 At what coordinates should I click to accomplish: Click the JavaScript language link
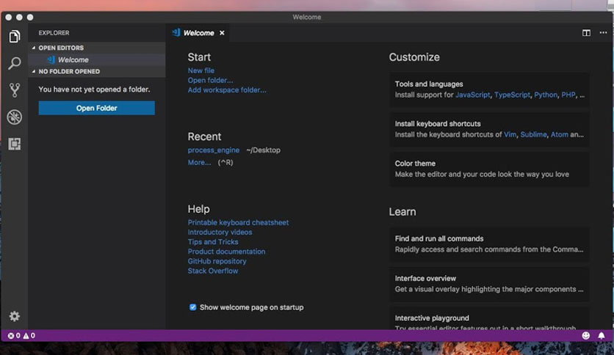[x=473, y=95]
